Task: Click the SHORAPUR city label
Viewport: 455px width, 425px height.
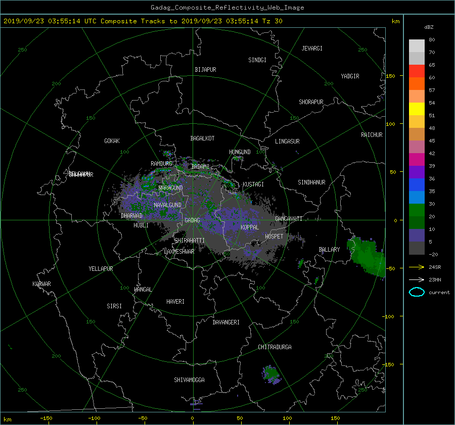Action: point(311,102)
